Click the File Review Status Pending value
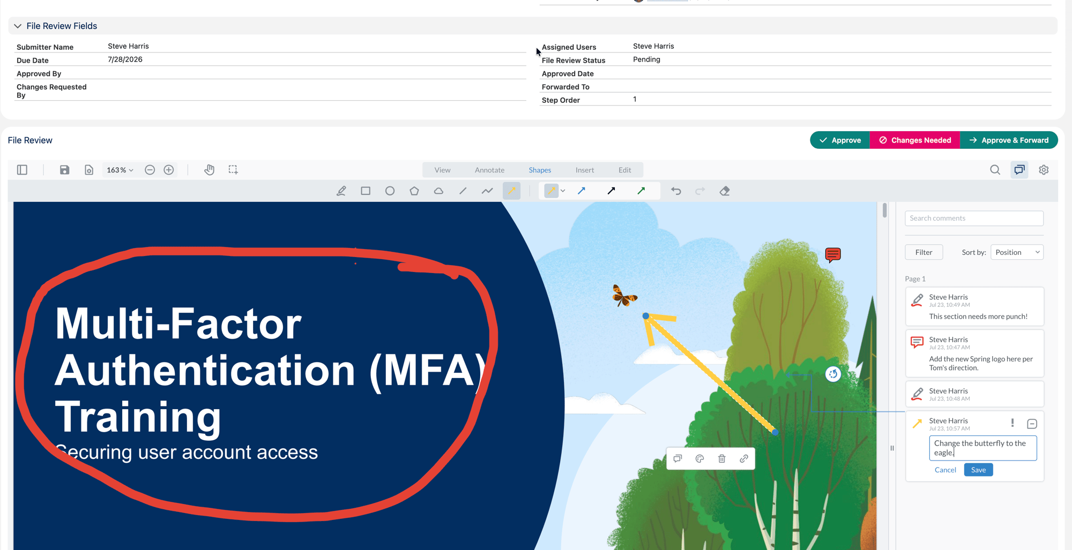1072x550 pixels. tap(646, 59)
